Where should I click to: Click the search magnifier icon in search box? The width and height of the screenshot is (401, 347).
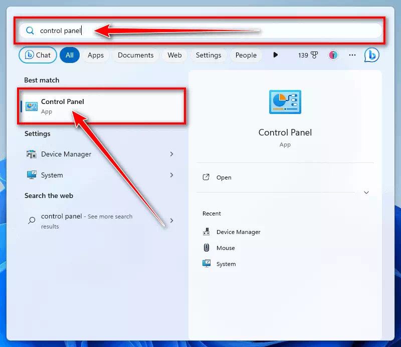(x=30, y=30)
